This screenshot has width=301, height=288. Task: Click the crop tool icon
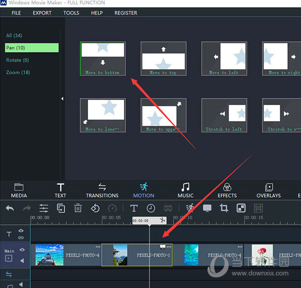224,208
